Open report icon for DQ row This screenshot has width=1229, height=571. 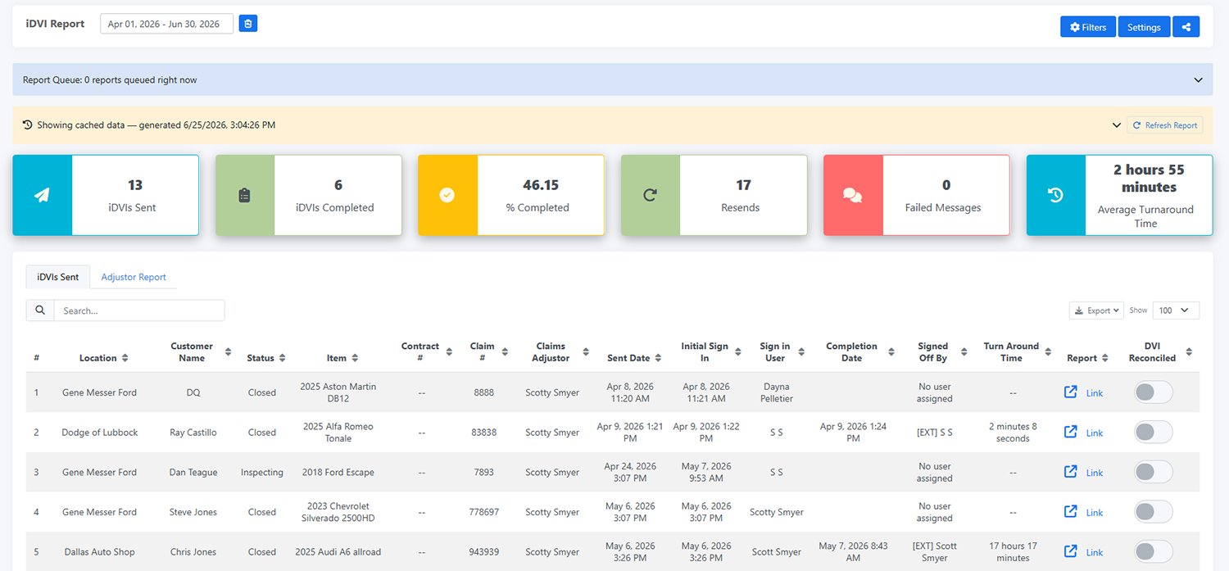1070,392
